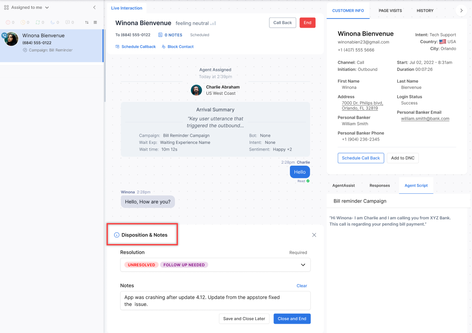
Task: Open the Agent Script tab
Action: tap(416, 185)
